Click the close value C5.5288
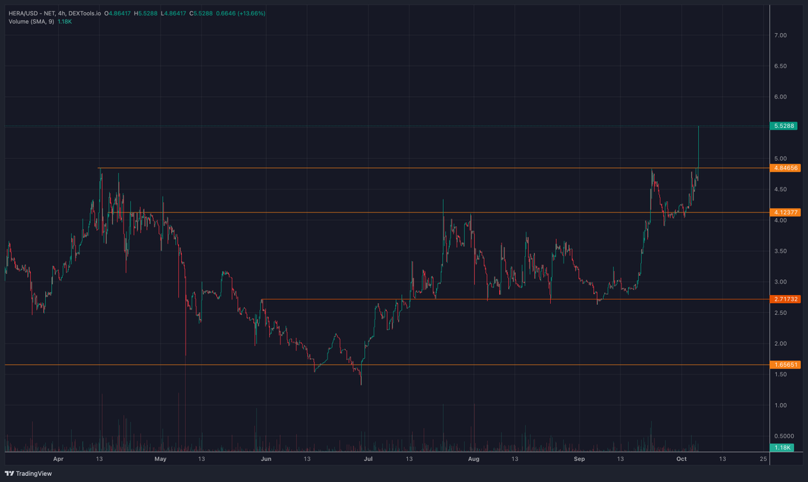The height and width of the screenshot is (482, 808). 202,13
